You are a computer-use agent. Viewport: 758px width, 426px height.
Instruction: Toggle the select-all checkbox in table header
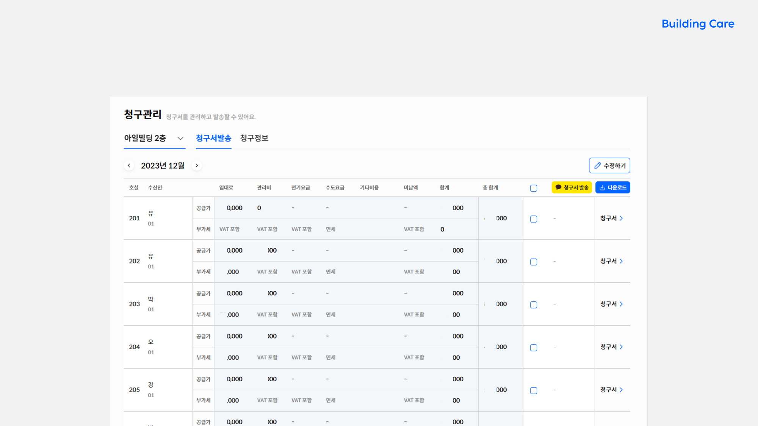pos(534,188)
